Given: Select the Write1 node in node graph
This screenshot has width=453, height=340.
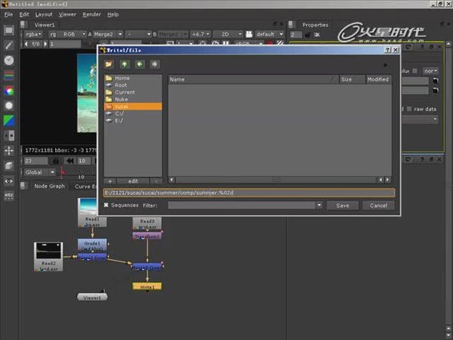Looking at the screenshot, I should tap(147, 287).
